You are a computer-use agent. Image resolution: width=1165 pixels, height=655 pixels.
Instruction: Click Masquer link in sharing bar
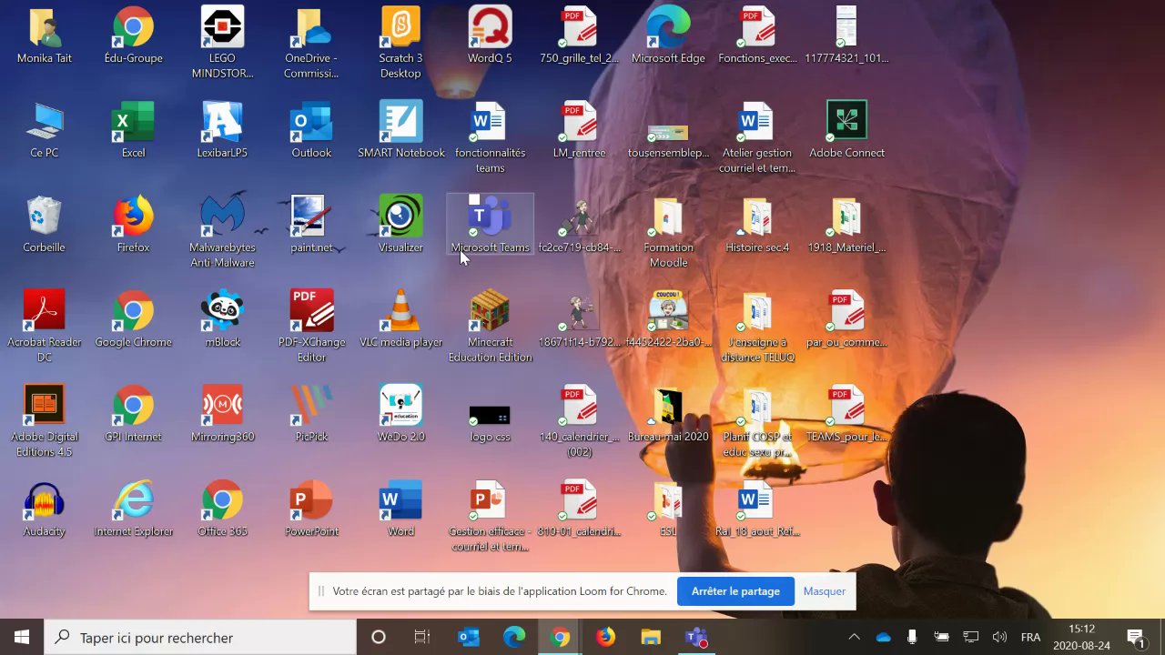(825, 591)
